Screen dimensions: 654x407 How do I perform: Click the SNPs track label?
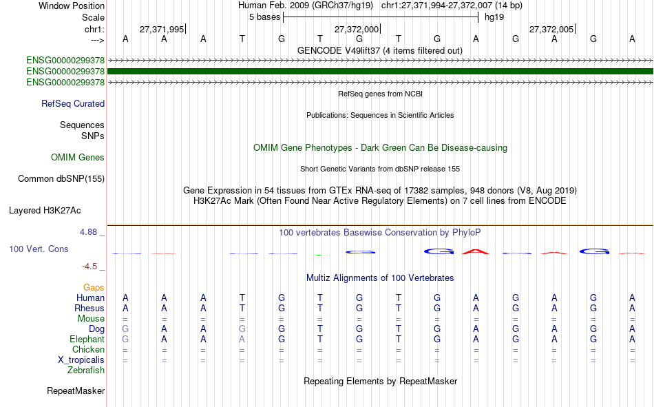point(93,136)
